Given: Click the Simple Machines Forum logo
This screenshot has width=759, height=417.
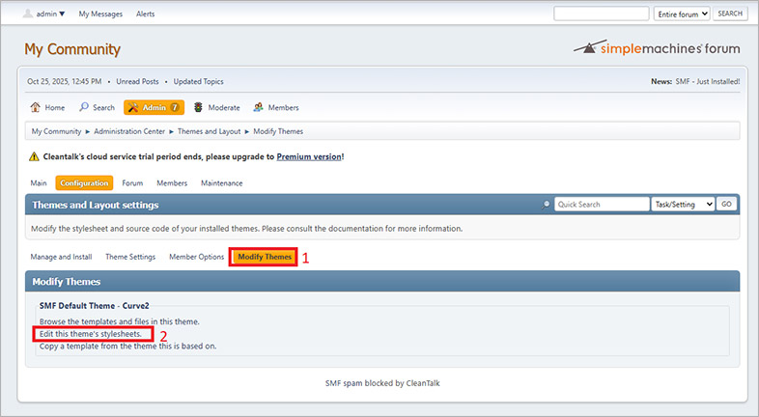Looking at the screenshot, I should (657, 48).
